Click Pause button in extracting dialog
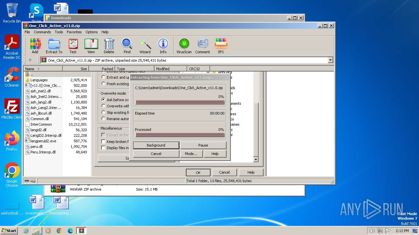This screenshot has width=419, height=235. (203, 145)
